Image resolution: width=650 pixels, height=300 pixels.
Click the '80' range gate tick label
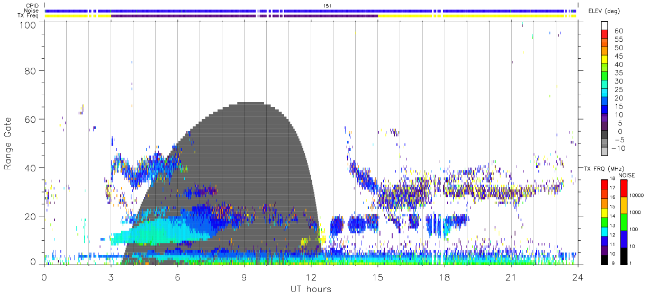coord(30,70)
